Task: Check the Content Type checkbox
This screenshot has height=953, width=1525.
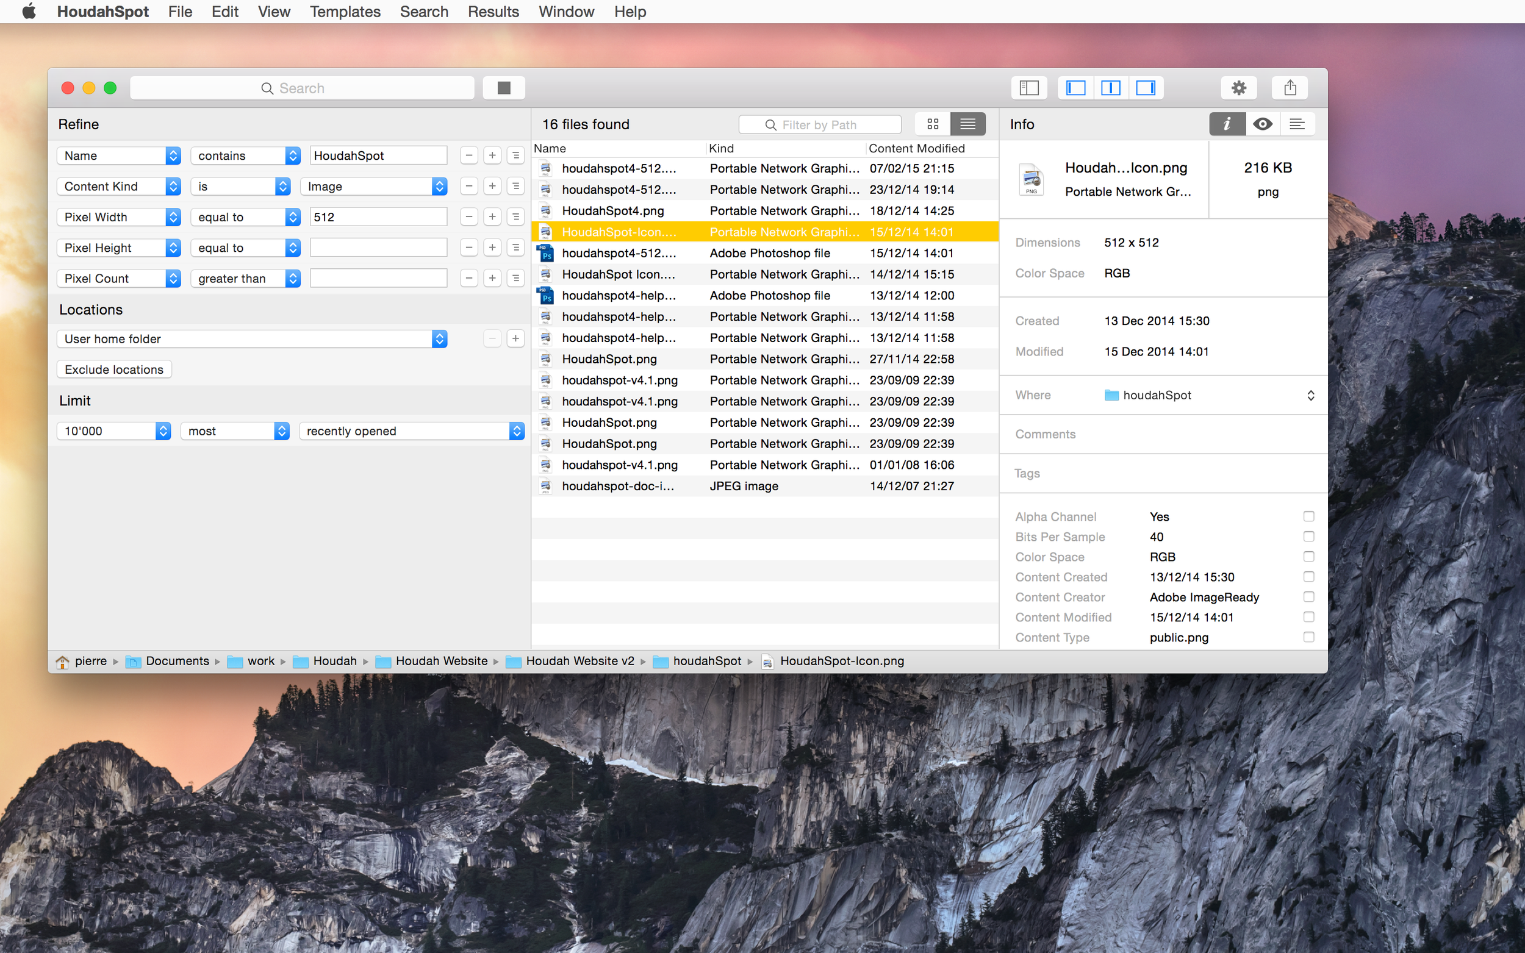Action: (1308, 637)
